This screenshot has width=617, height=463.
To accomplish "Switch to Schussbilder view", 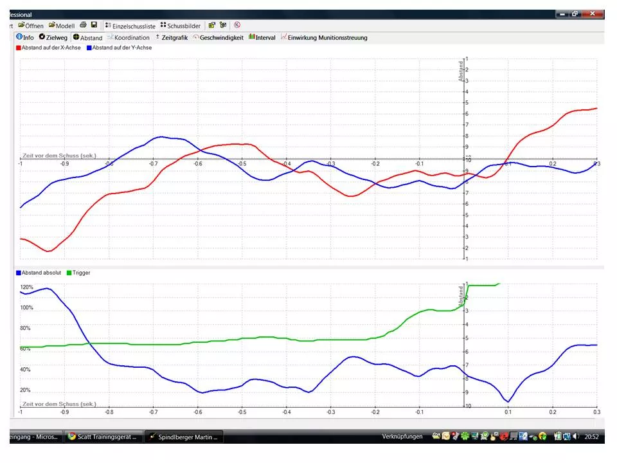I will [x=180, y=26].
